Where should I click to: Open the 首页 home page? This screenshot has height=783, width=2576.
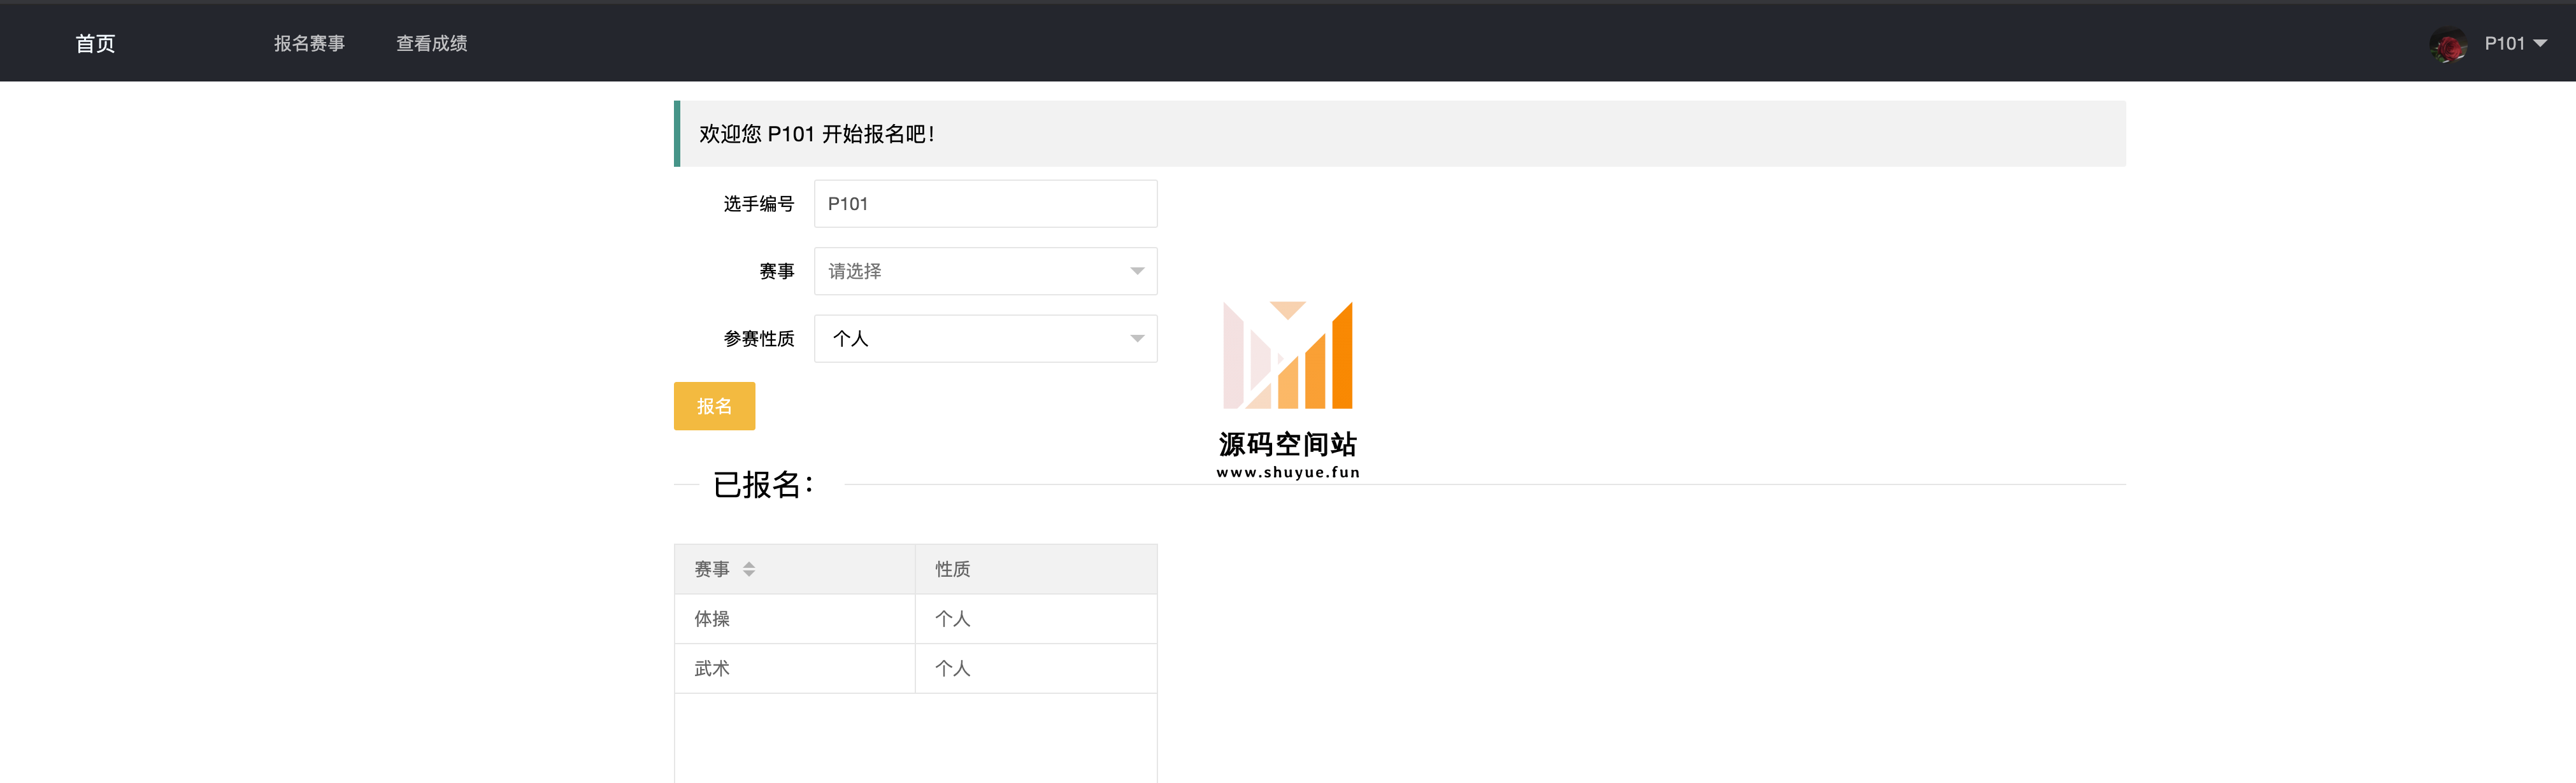click(95, 44)
